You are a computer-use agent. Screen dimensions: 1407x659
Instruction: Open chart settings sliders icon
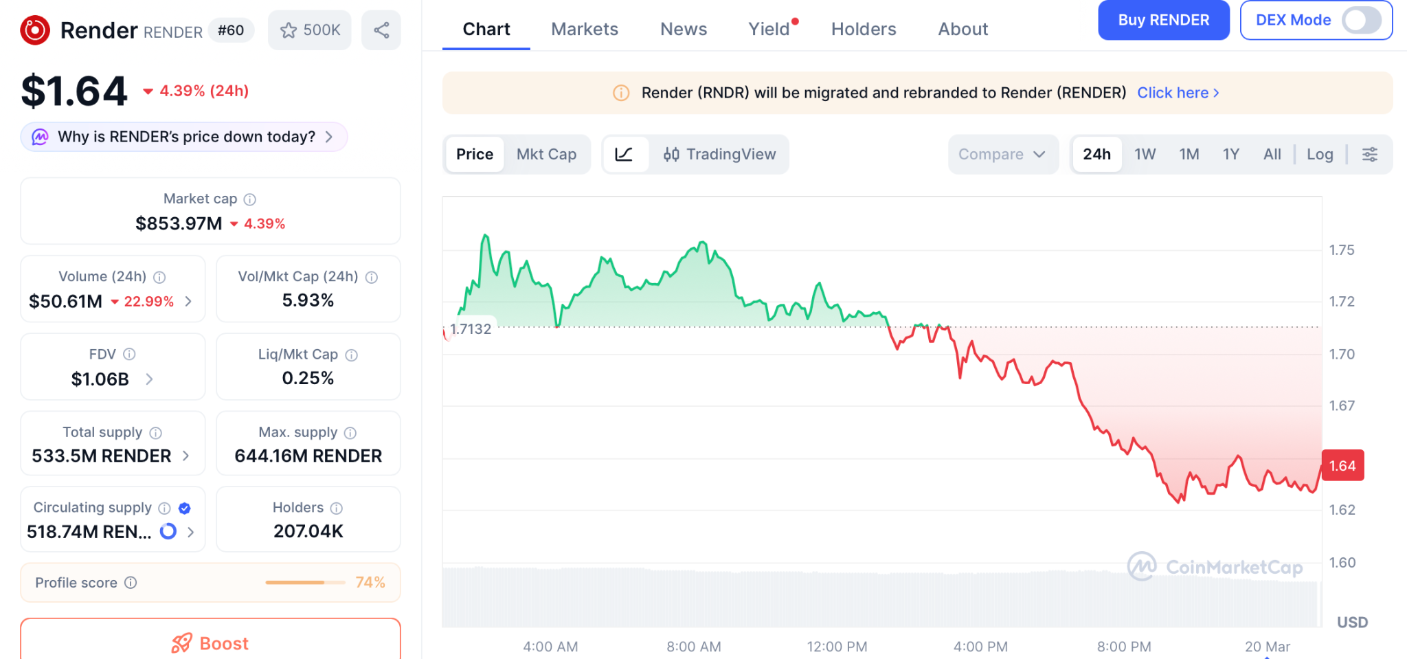point(1369,155)
